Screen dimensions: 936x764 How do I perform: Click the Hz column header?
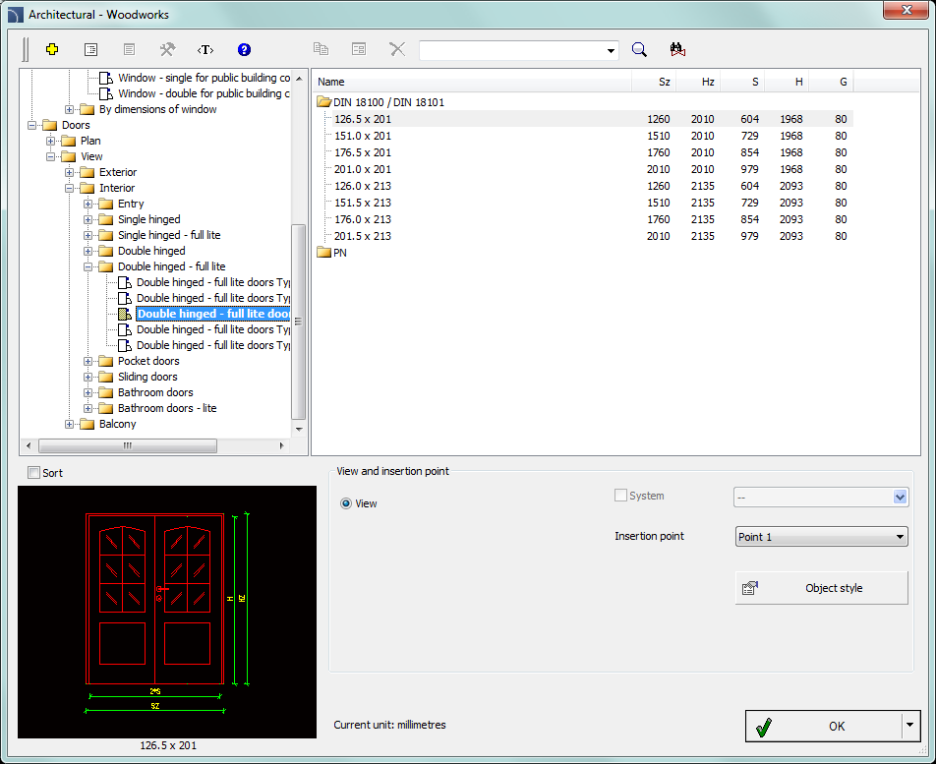tap(698, 82)
